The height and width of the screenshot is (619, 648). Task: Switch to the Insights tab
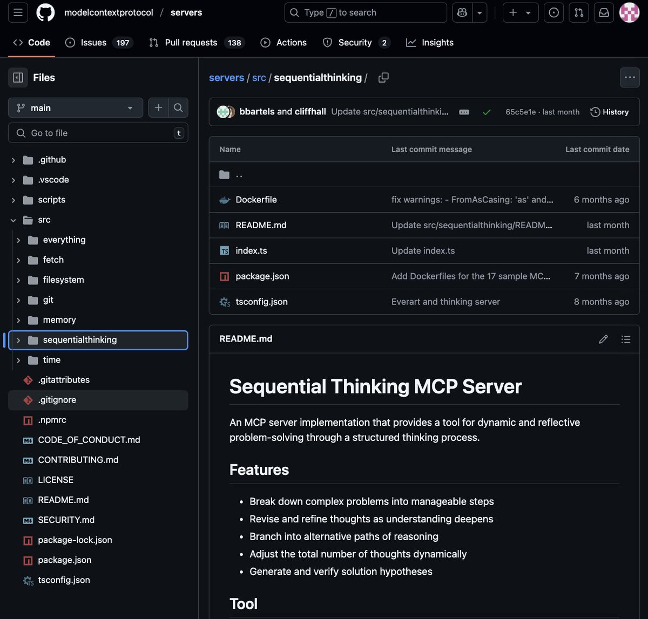click(x=430, y=43)
